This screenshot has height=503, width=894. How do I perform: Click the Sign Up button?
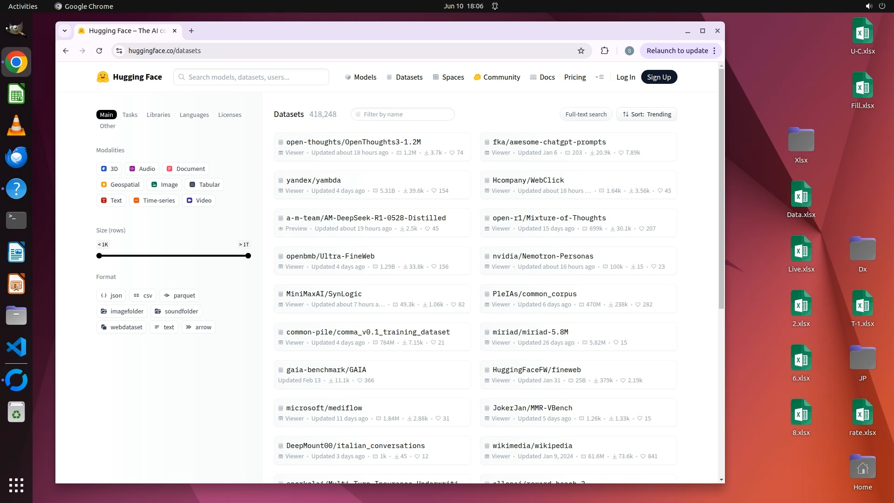658,77
